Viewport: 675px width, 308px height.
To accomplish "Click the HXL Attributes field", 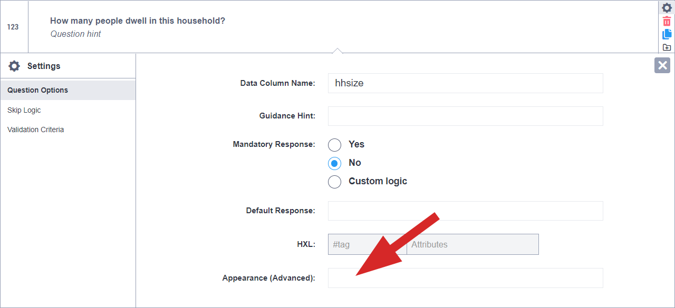I will click(472, 244).
